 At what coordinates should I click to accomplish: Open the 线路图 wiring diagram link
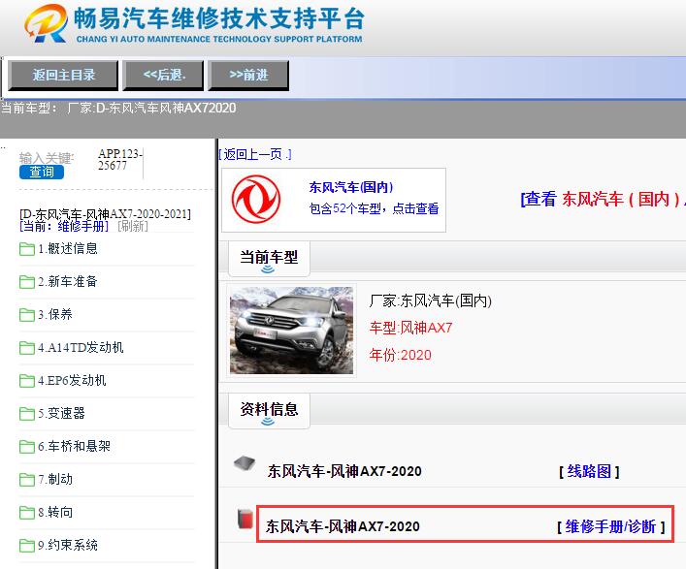click(589, 471)
